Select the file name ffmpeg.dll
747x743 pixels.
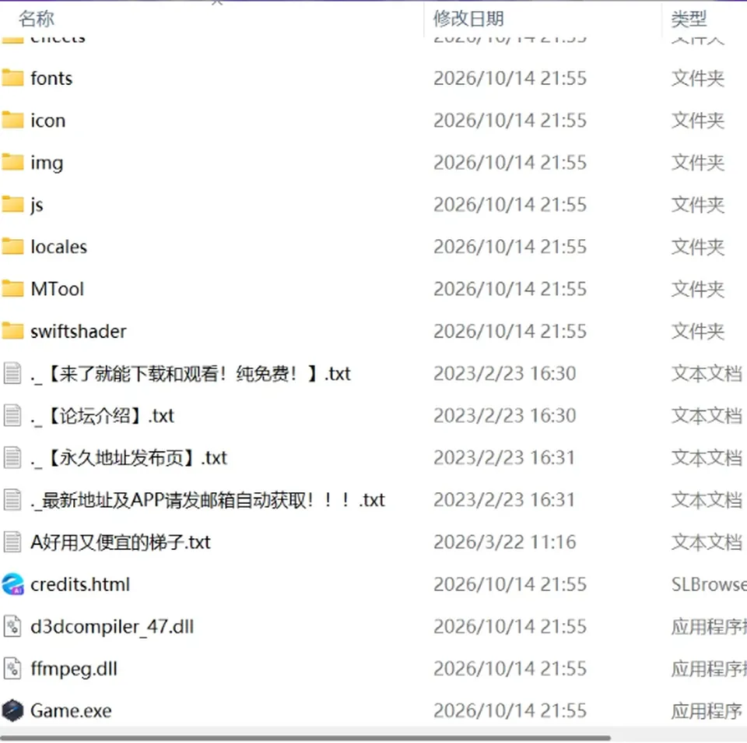[x=74, y=669]
